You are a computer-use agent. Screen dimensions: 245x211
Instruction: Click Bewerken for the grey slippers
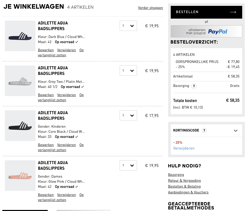point(46,95)
